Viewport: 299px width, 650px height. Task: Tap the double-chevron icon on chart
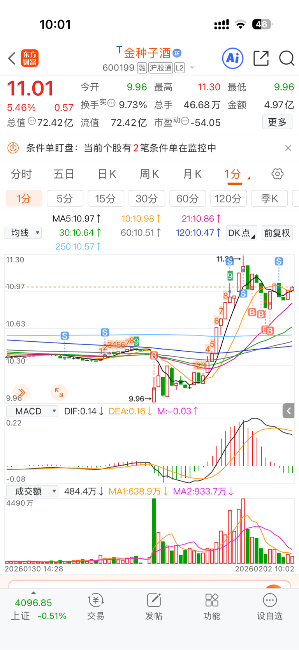pos(21,392)
